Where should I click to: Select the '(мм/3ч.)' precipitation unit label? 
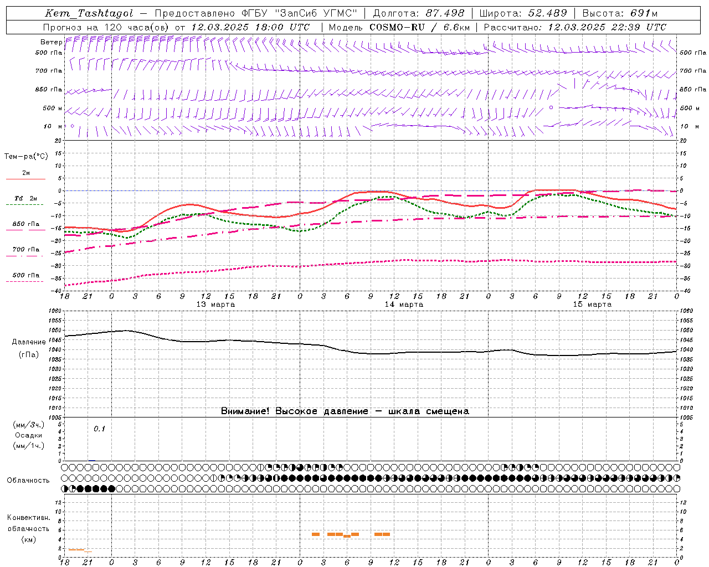(x=29, y=425)
